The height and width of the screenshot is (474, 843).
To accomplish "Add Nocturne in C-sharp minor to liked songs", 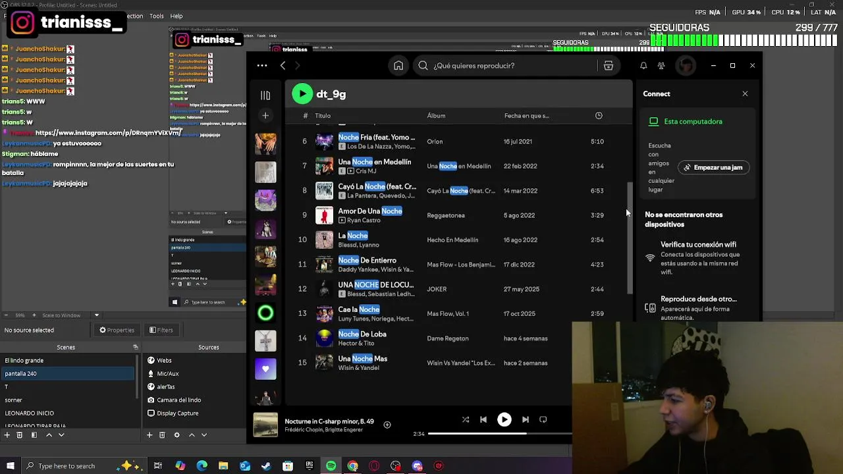I will pos(387,425).
